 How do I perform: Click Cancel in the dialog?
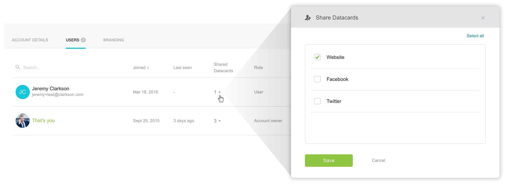tap(378, 160)
